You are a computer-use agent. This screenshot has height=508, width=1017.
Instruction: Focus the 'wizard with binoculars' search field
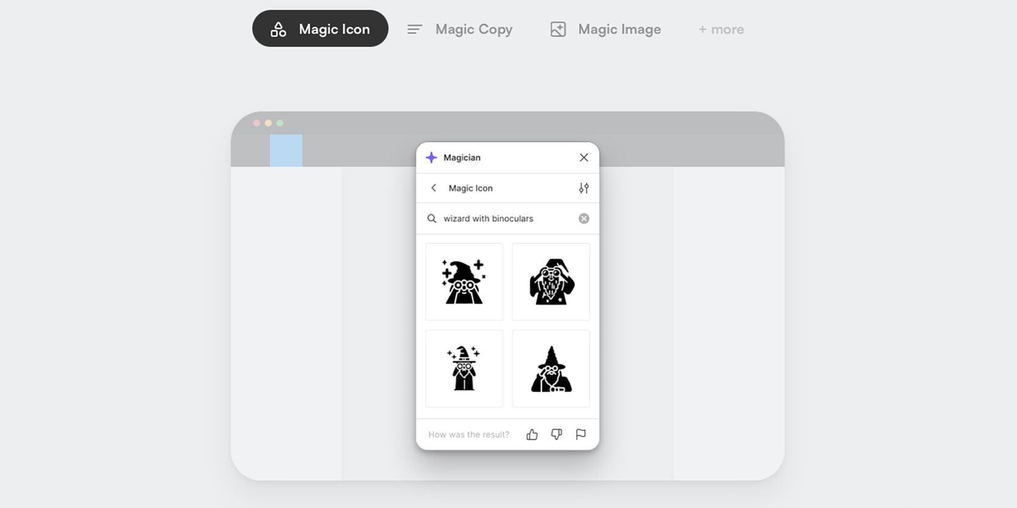507,218
